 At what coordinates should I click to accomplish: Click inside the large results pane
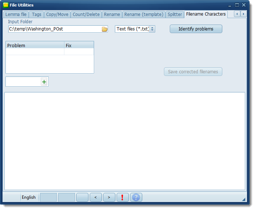(125, 141)
